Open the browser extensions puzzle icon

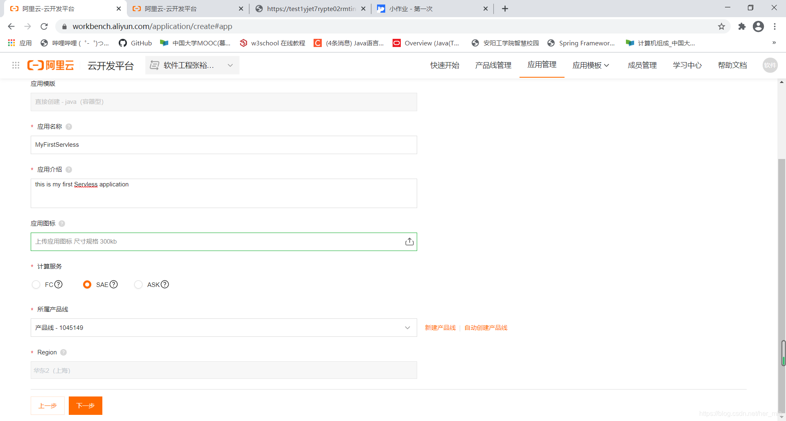(742, 27)
